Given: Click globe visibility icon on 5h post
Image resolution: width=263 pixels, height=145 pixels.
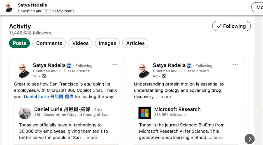Looking at the screenshot, I should (44, 76).
